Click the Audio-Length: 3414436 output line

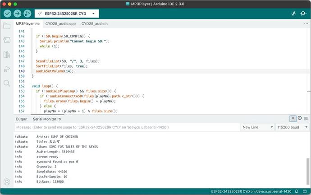pos(55,152)
